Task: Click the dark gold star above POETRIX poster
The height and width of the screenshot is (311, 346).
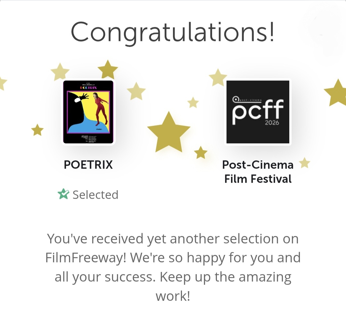Action: [x=108, y=69]
